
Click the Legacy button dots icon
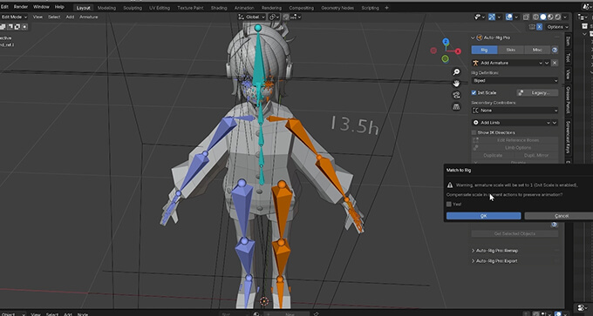[521, 93]
